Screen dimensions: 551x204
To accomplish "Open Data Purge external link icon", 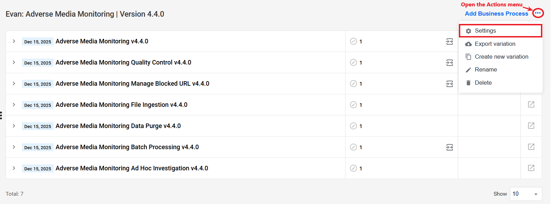I will coord(531,126).
